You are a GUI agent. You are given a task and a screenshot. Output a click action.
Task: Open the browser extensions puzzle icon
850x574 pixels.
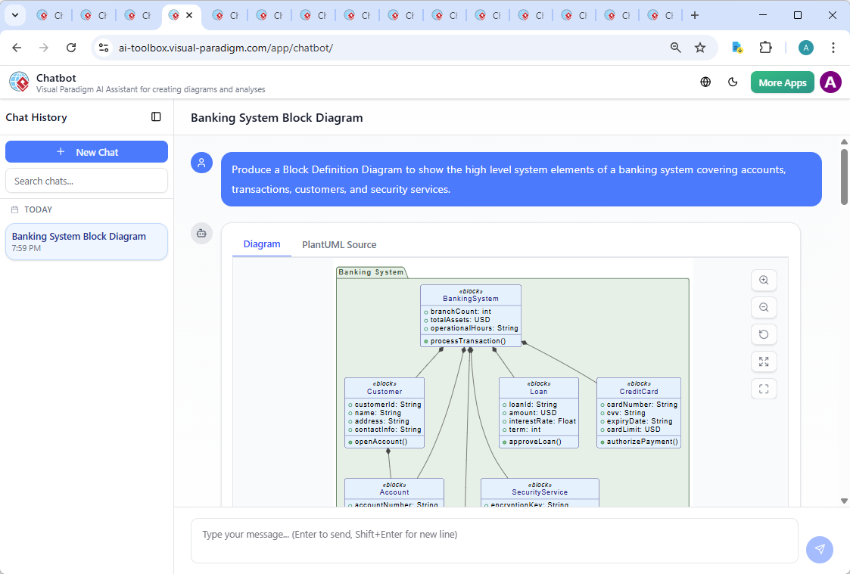(765, 47)
